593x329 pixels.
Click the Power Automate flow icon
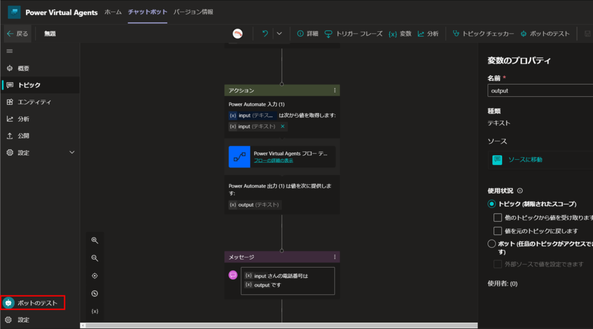tap(239, 156)
